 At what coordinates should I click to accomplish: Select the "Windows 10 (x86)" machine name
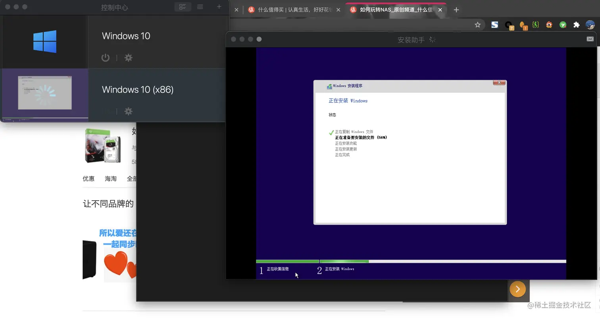(x=138, y=90)
